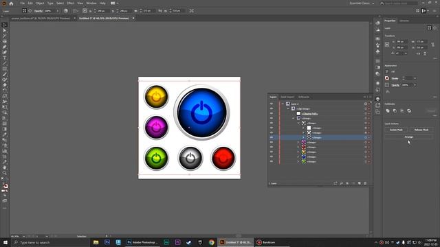Select the Selection tool in the toolbar
440x247 pixels.
tap(5, 25)
